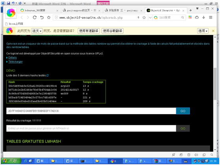Image resolution: width=220 pixels, height=165 pixels.
Task: Close the bokeyuan_360搜索 tab
Action: [x=57, y=11]
